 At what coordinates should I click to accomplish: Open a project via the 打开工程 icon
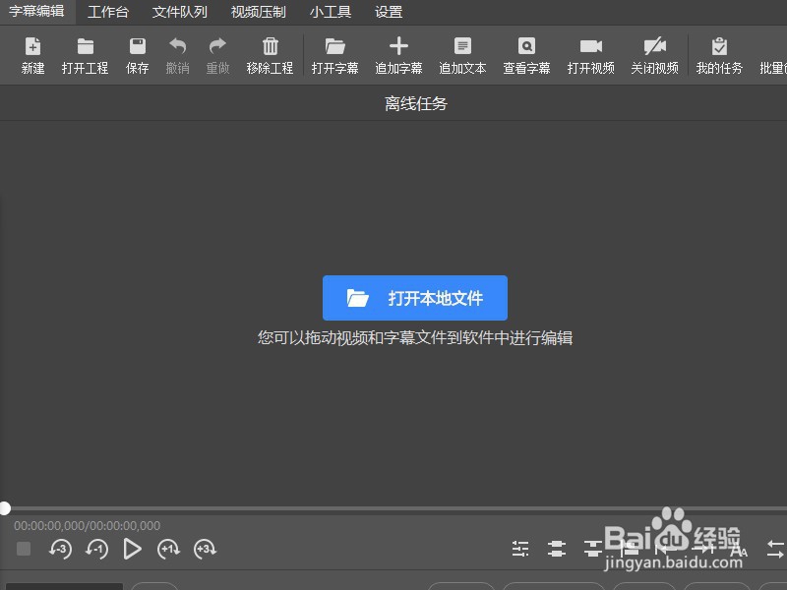point(85,54)
